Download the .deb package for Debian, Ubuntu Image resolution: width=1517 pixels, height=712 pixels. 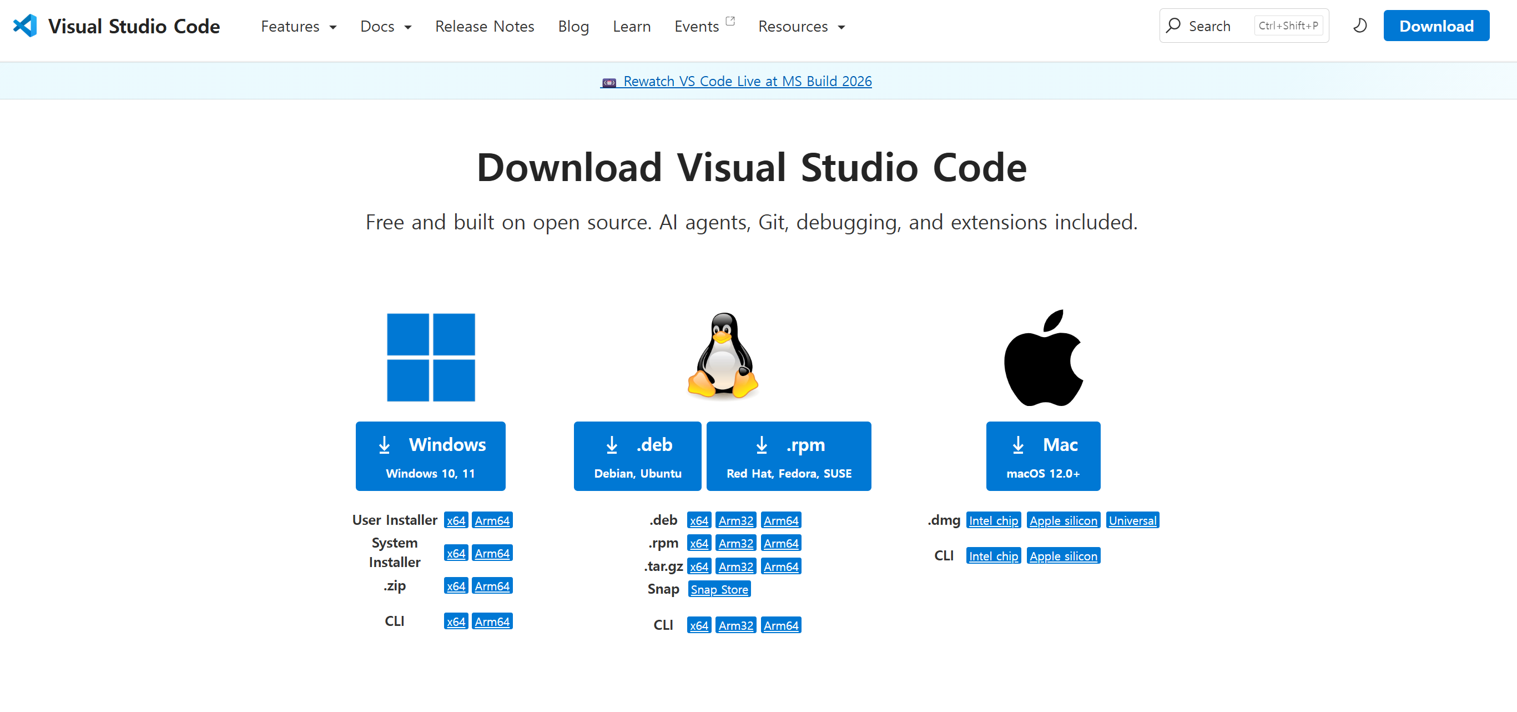637,455
